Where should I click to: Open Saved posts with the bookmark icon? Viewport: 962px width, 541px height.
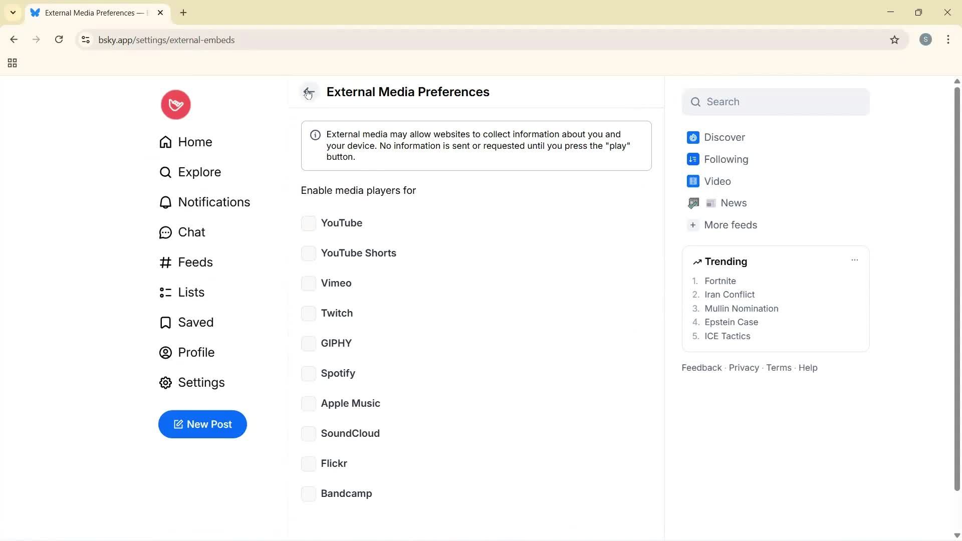click(x=165, y=322)
